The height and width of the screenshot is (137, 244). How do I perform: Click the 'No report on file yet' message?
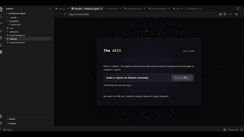coord(136,96)
